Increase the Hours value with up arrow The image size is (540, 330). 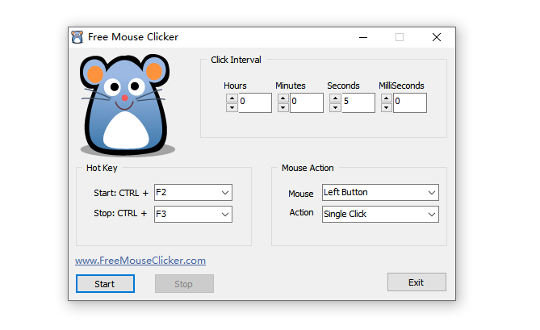[232, 98]
